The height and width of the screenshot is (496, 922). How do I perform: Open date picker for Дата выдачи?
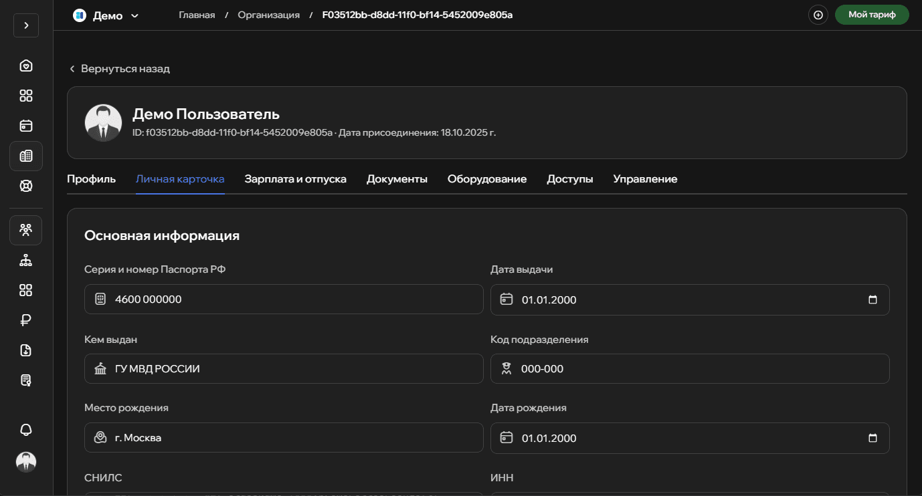[x=872, y=299]
